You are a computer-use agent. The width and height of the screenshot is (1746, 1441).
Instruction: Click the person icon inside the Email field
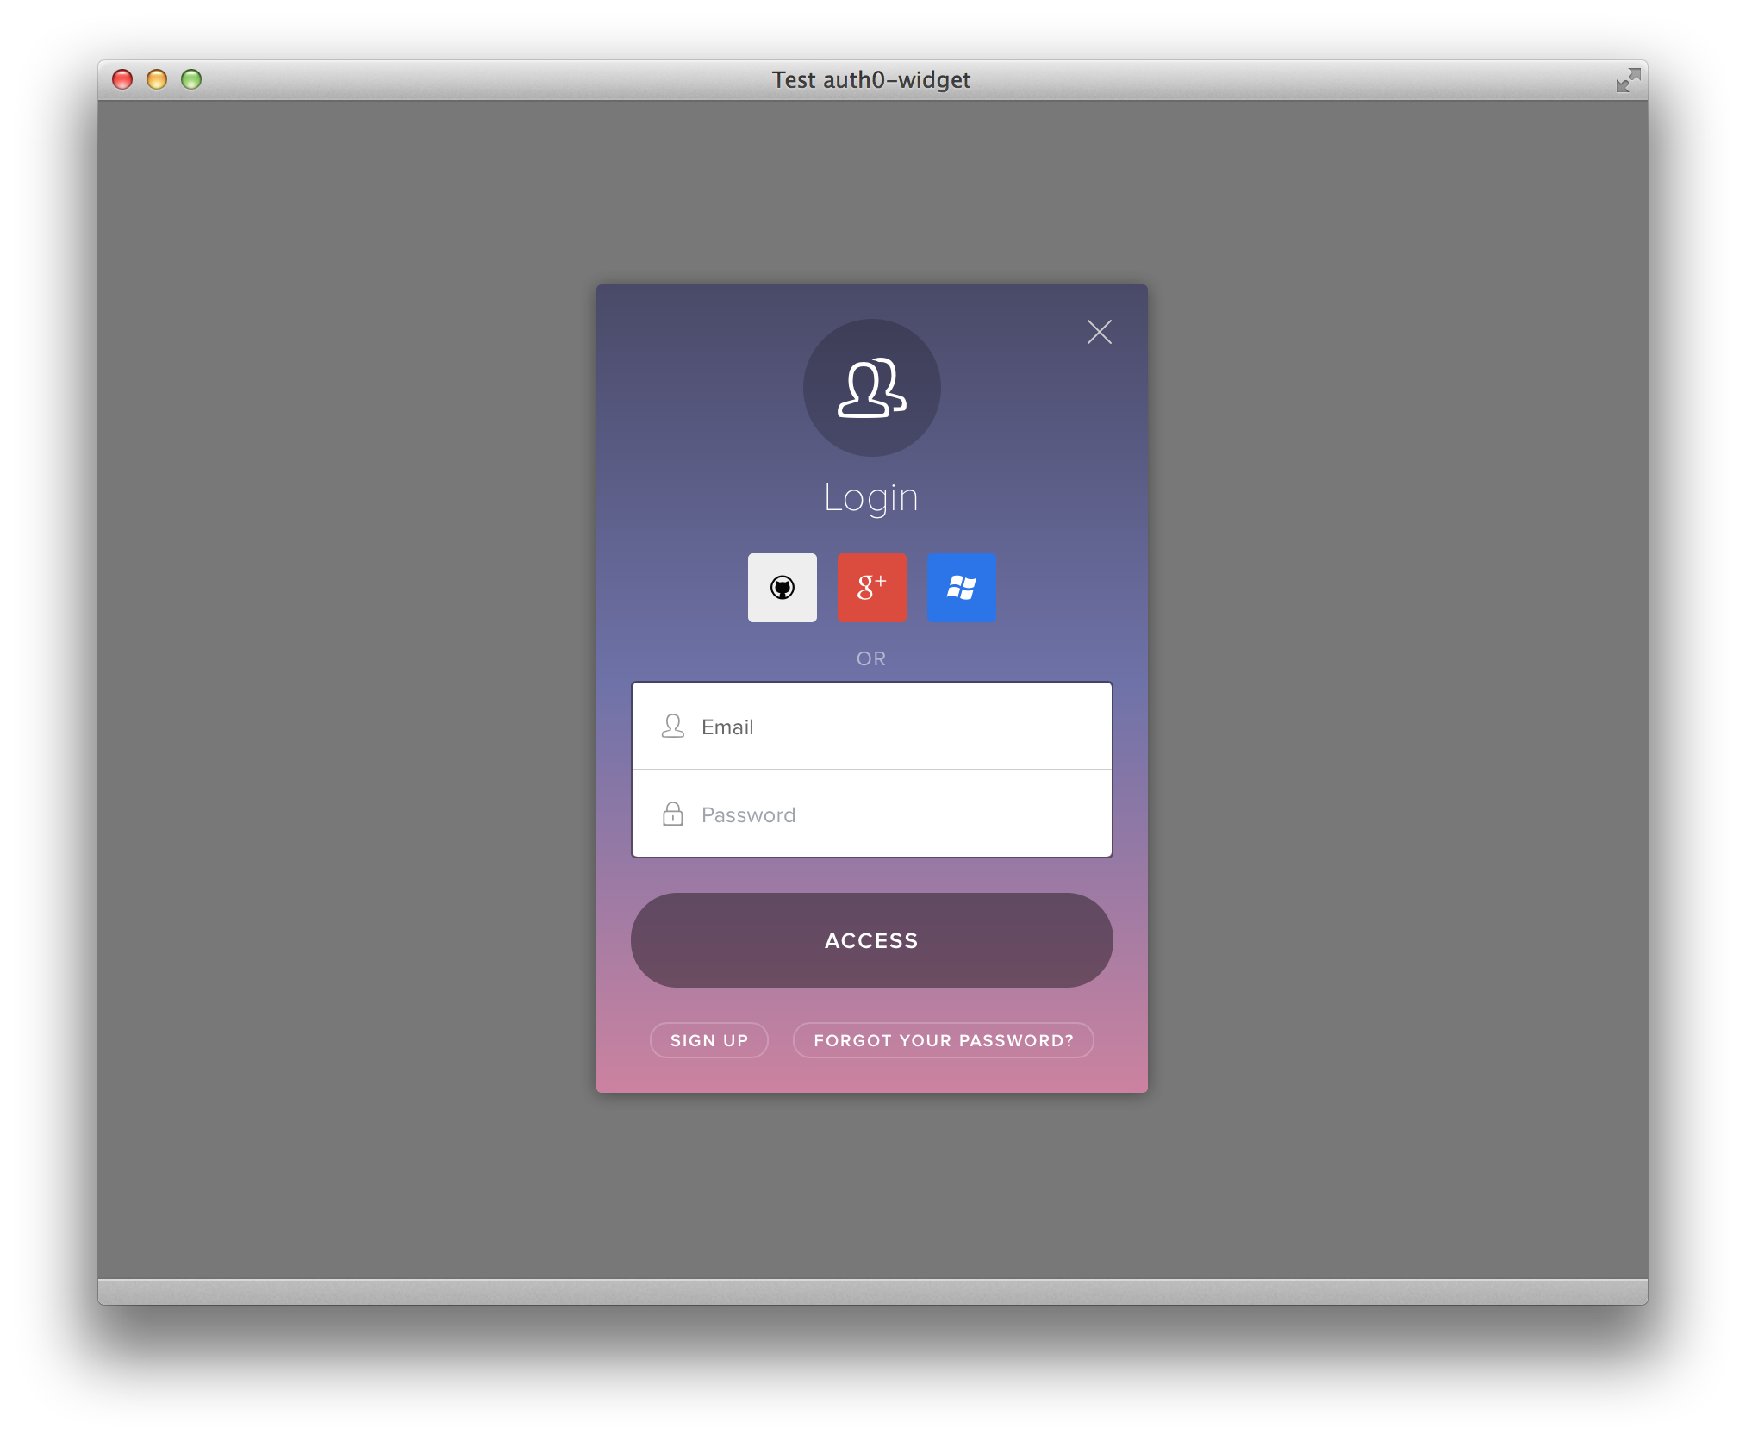pos(673,727)
